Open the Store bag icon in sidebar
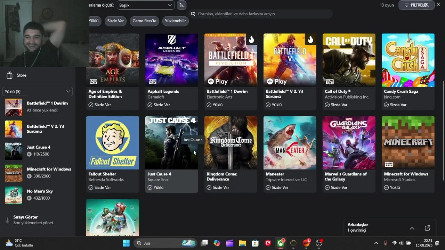The height and width of the screenshot is (250, 445). (10, 75)
